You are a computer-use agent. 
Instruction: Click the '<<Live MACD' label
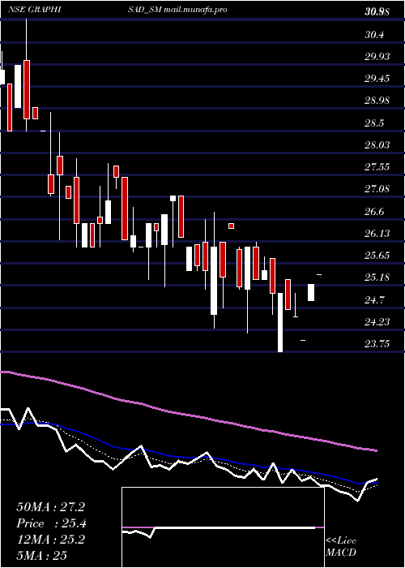[x=341, y=546]
